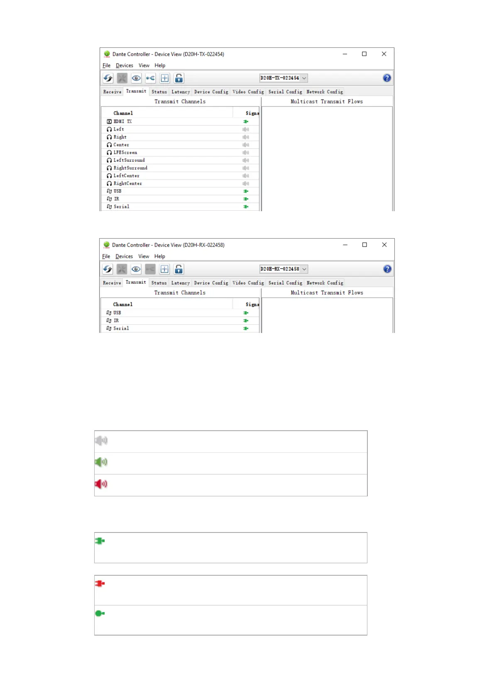Open the help question-mark icon in RX window

click(x=387, y=269)
